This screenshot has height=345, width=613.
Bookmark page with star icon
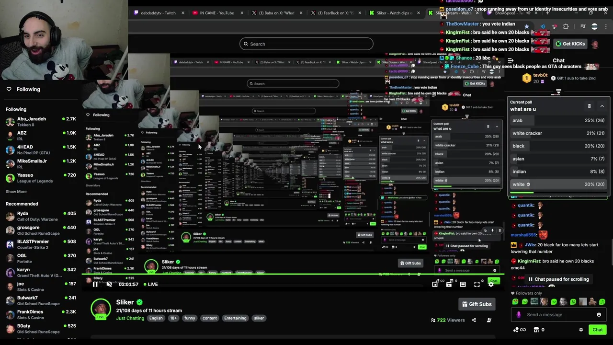point(527,27)
